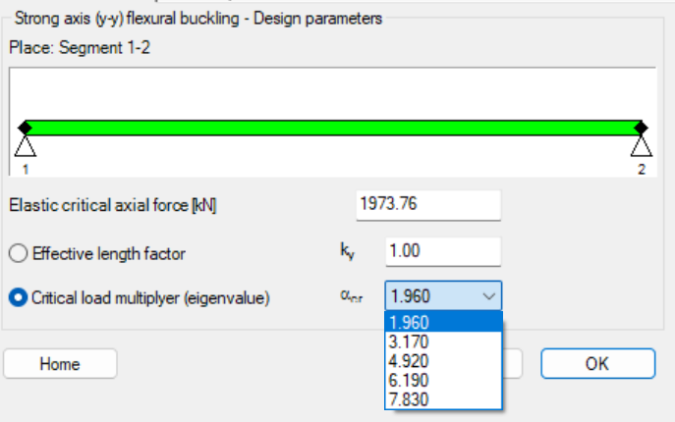Viewport: 675px width, 422px height.
Task: Click the black diamond node marker at beam end
Action: point(642,128)
